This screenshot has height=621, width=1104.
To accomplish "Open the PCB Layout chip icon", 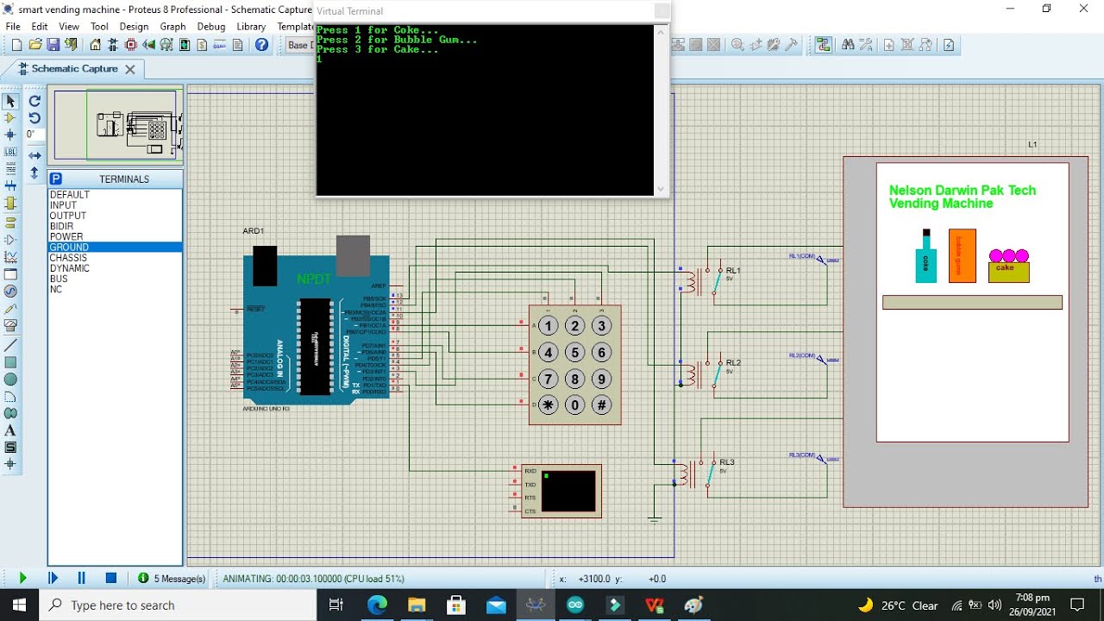I will click(x=132, y=45).
